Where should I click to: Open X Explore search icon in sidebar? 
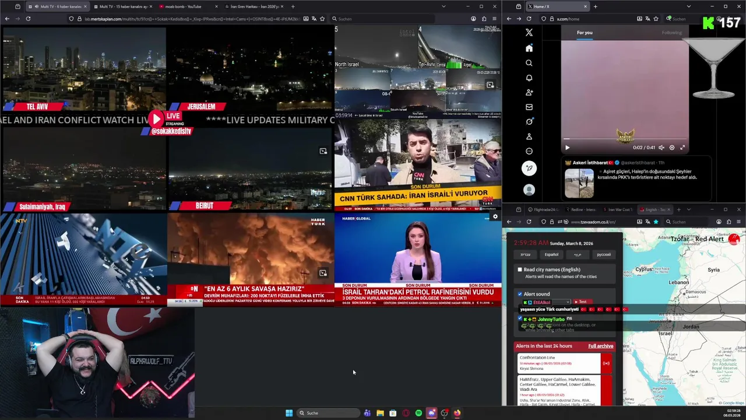point(529,63)
